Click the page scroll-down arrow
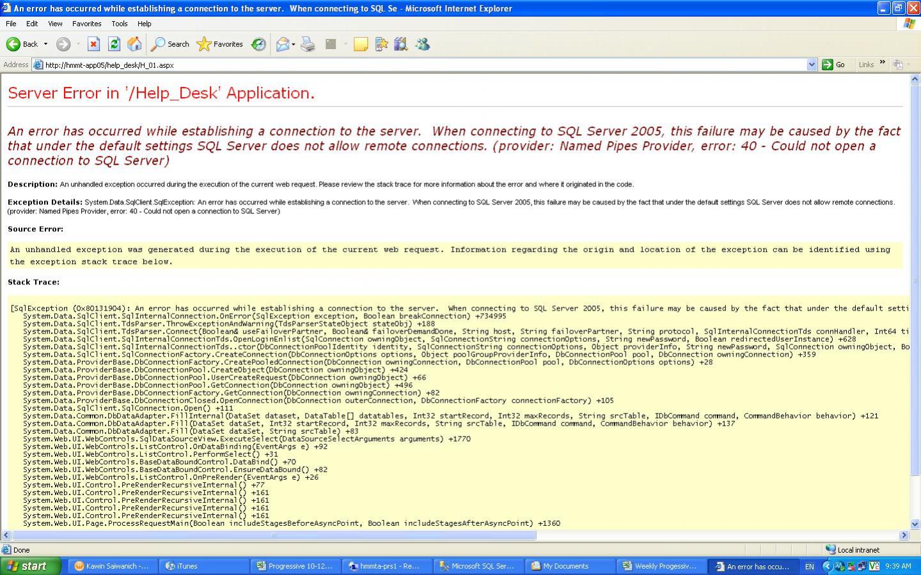Image resolution: width=921 pixels, height=575 pixels. pyautogui.click(x=915, y=524)
